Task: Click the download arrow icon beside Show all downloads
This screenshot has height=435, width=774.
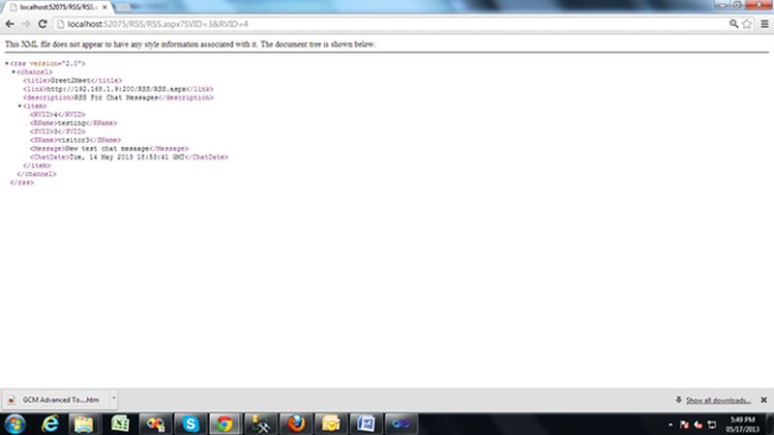Action: (x=679, y=400)
